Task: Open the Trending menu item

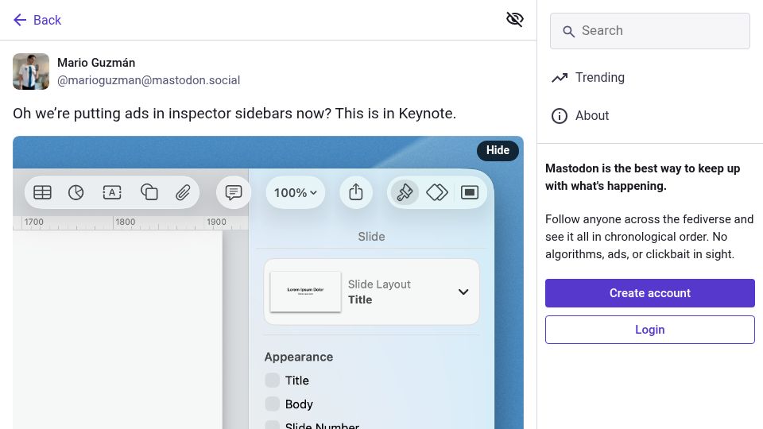Action: [x=588, y=77]
